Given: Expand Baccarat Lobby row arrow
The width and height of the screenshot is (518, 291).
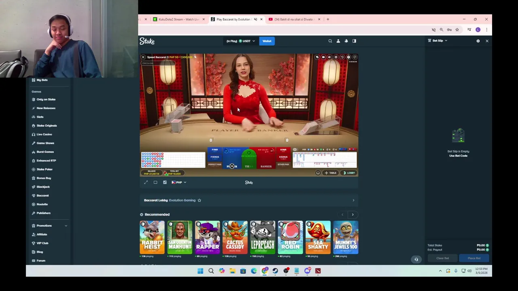Looking at the screenshot, I should pos(353,200).
